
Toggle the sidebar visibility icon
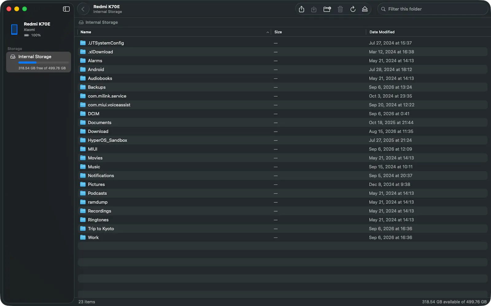(x=66, y=9)
